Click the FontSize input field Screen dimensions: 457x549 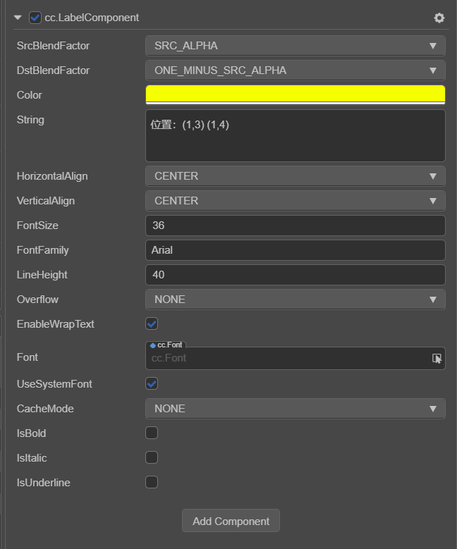click(295, 226)
